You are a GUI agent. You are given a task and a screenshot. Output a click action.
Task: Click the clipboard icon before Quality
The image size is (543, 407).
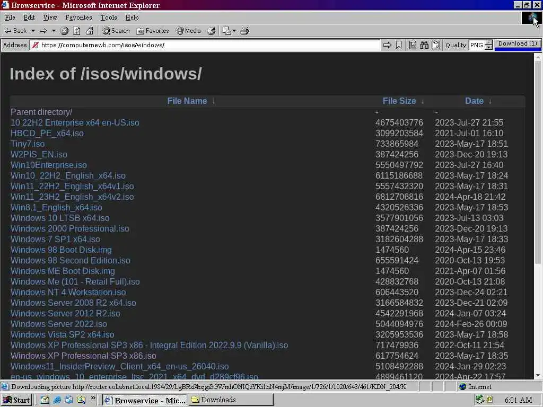(x=436, y=45)
